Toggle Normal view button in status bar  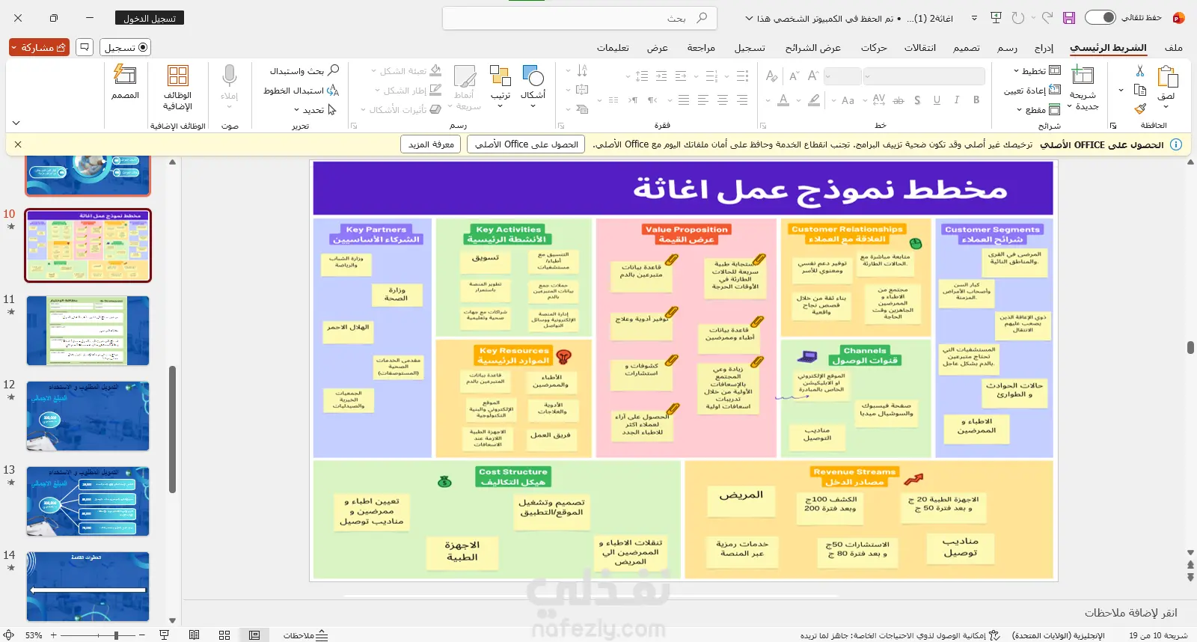tap(254, 635)
